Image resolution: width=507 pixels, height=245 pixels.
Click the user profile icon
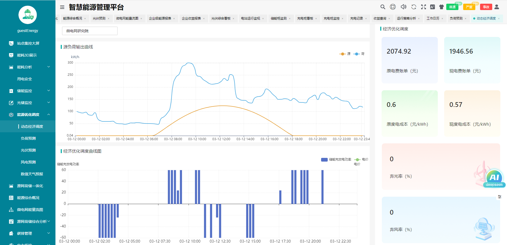pyautogui.click(x=497, y=7)
